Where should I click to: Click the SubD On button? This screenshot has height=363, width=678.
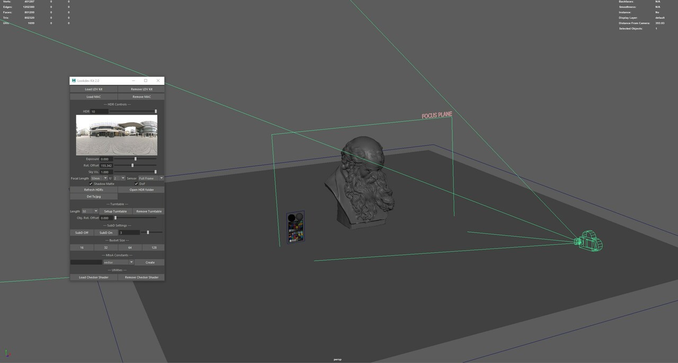click(106, 232)
